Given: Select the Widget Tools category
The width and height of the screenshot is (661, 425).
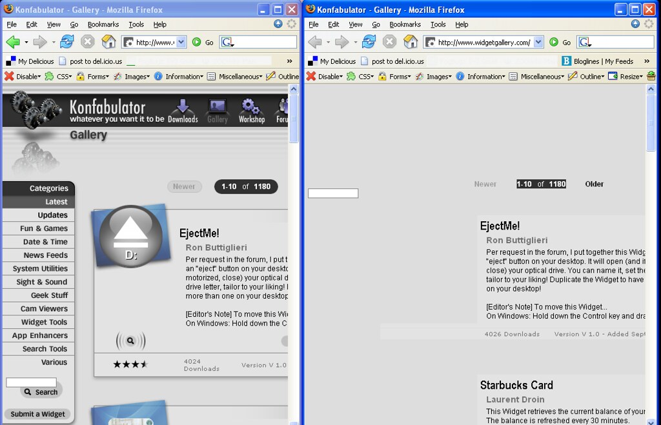Looking at the screenshot, I should click(38, 322).
